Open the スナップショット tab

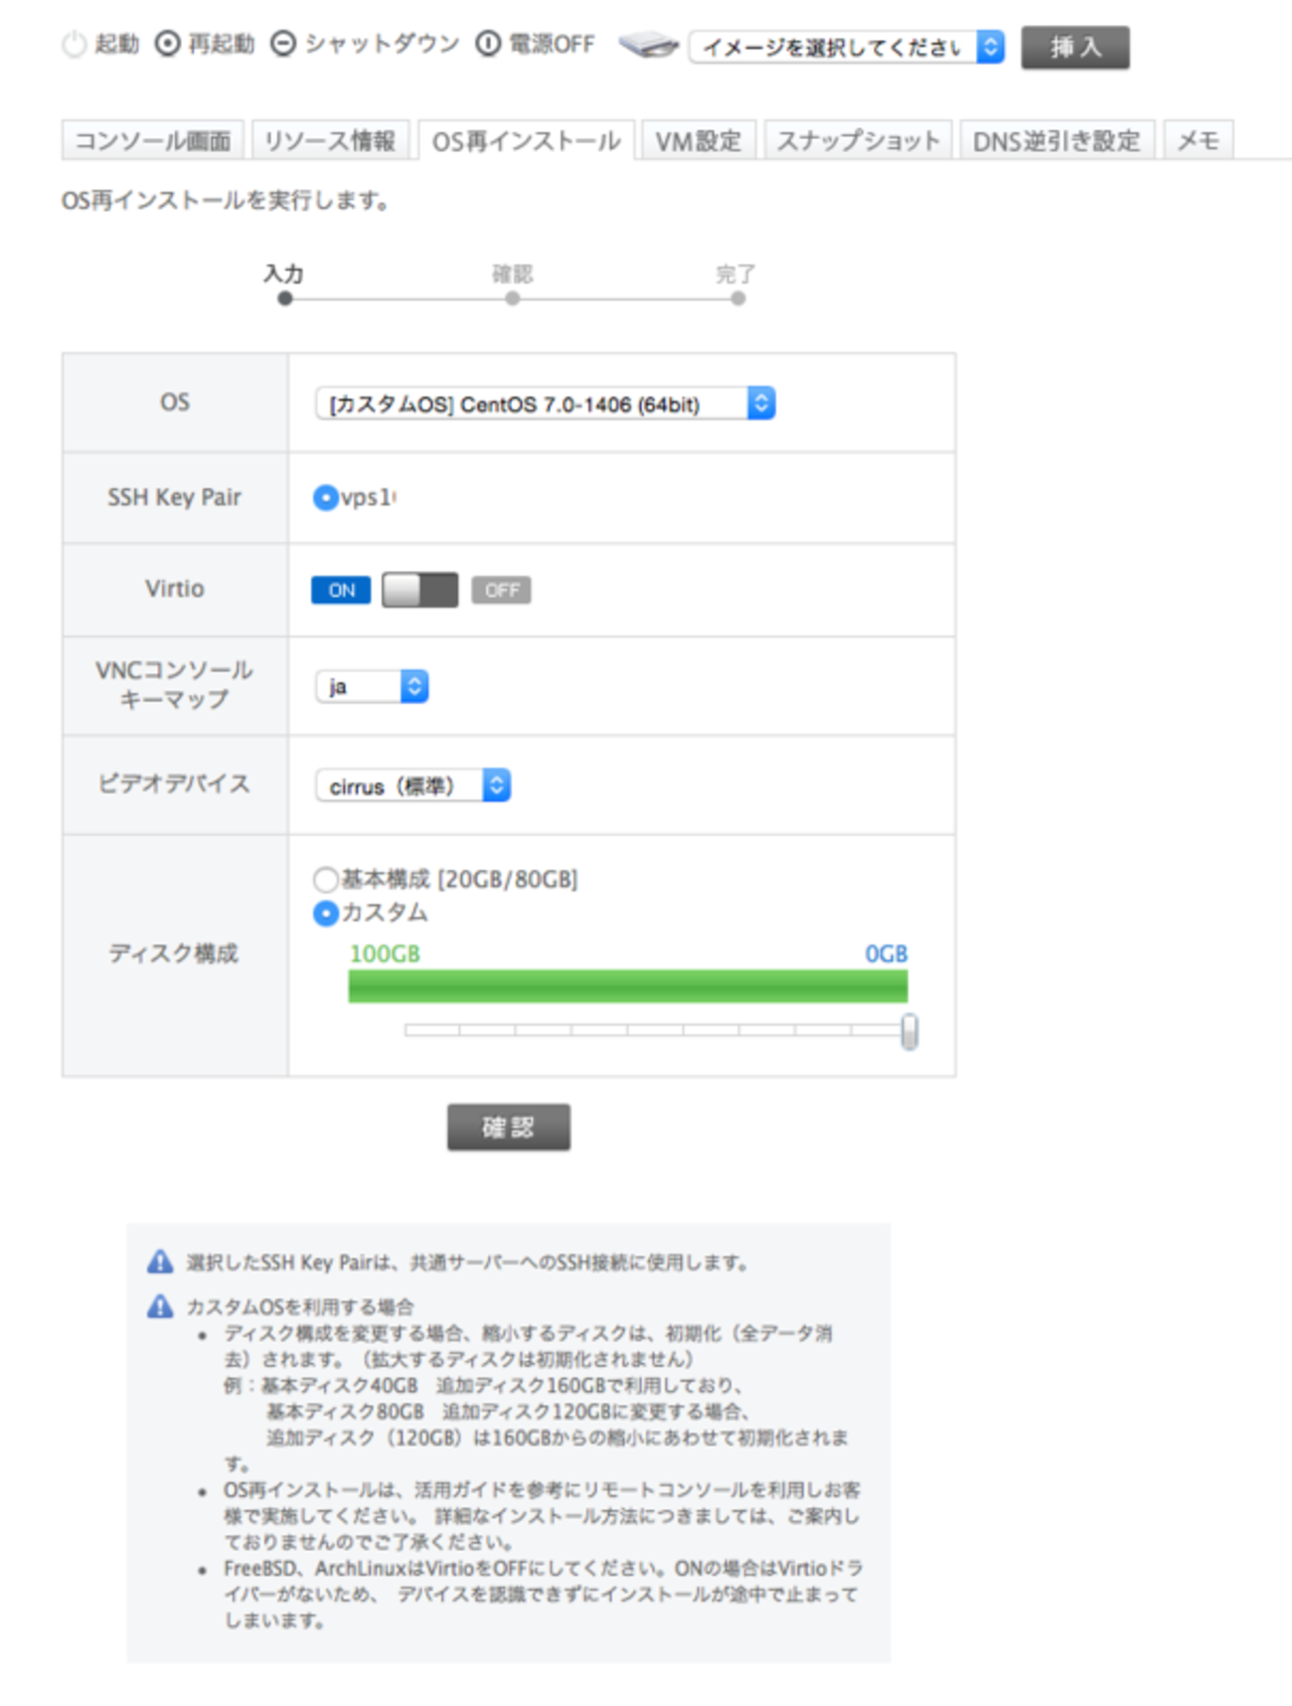click(x=858, y=140)
